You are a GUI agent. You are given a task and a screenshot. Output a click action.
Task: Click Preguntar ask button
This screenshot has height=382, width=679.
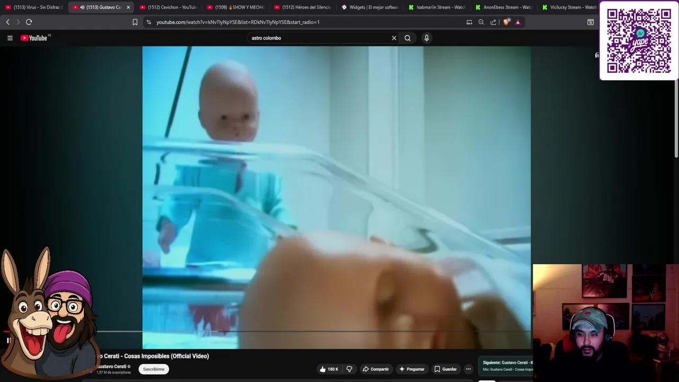[412, 369]
